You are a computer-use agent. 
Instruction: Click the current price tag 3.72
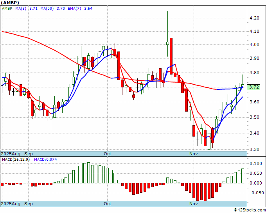coord(254,87)
